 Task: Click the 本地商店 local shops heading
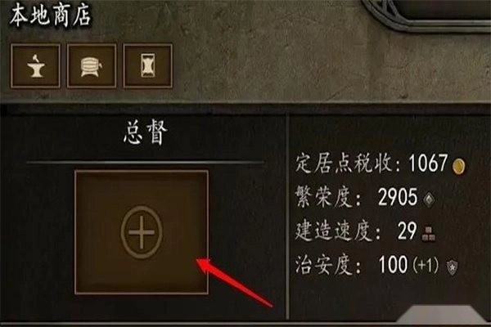point(50,16)
